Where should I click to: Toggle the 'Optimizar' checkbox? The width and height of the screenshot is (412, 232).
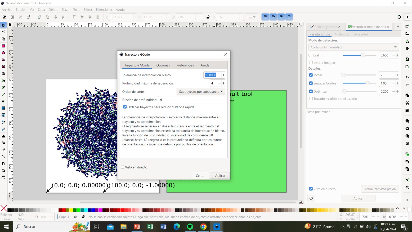tap(311, 91)
